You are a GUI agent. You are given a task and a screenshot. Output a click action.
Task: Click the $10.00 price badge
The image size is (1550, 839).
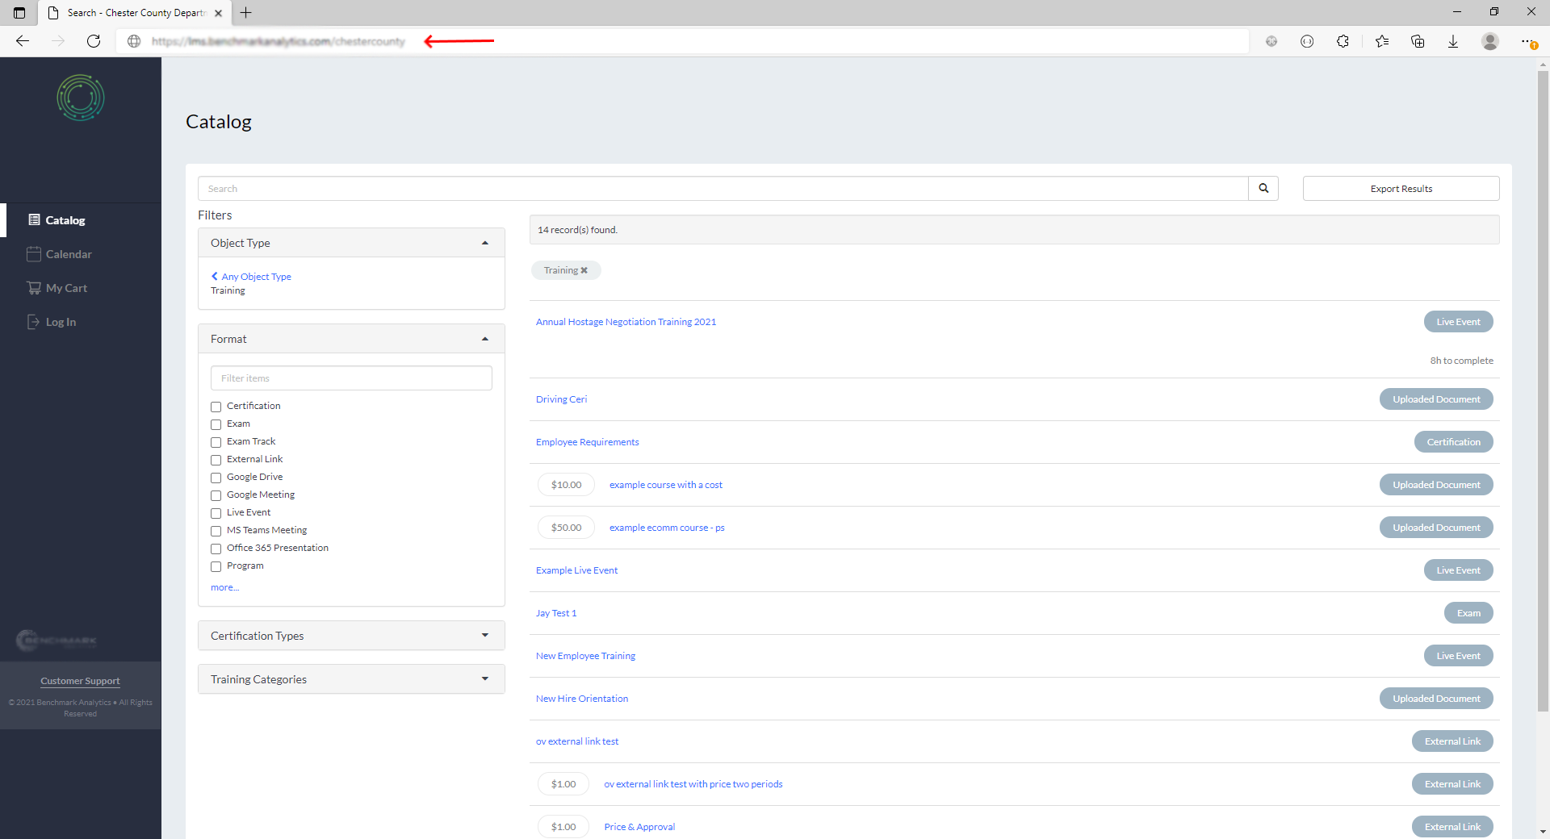click(x=566, y=485)
